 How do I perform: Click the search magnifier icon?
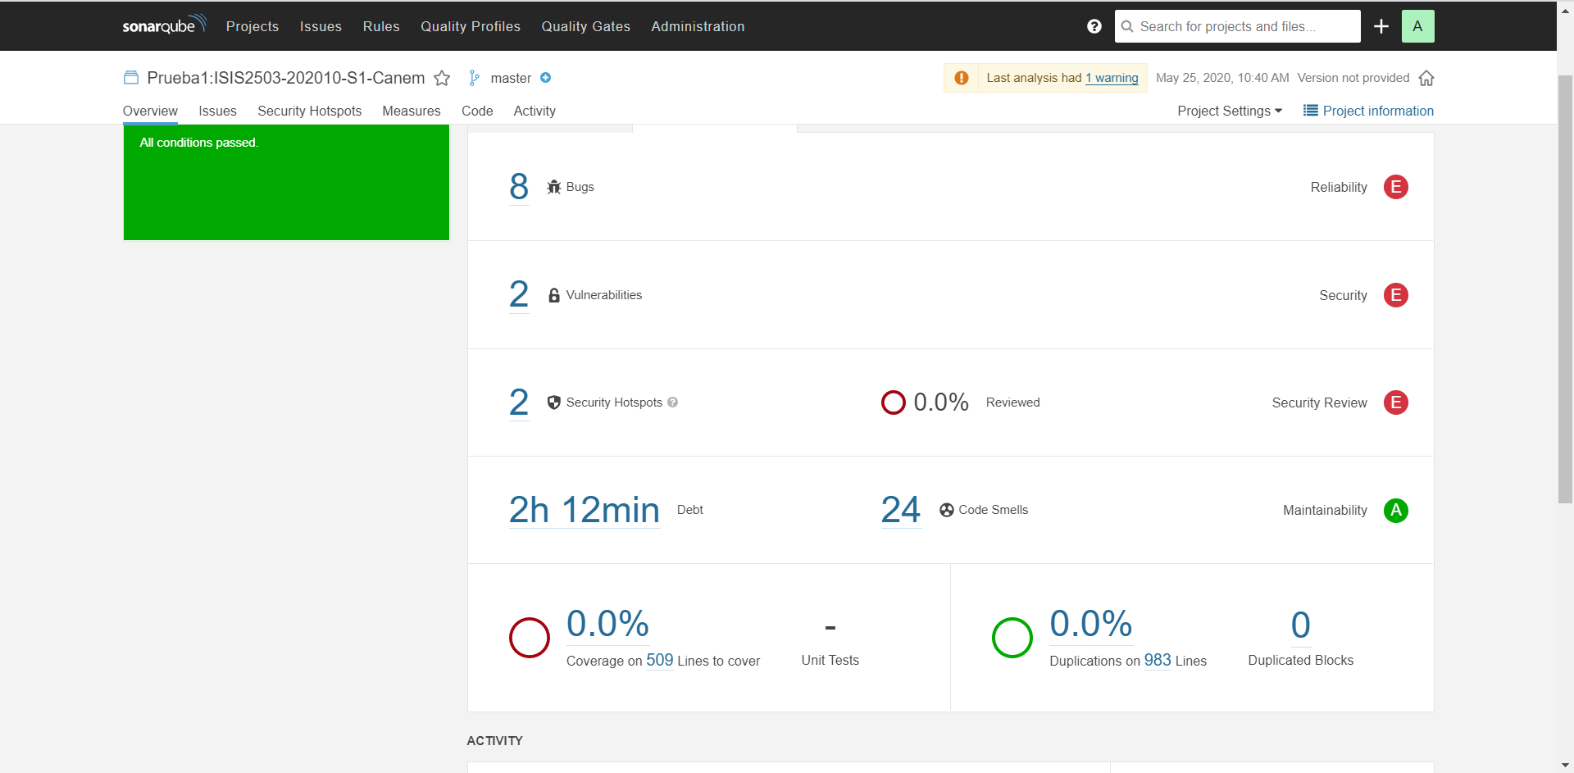[1127, 26]
